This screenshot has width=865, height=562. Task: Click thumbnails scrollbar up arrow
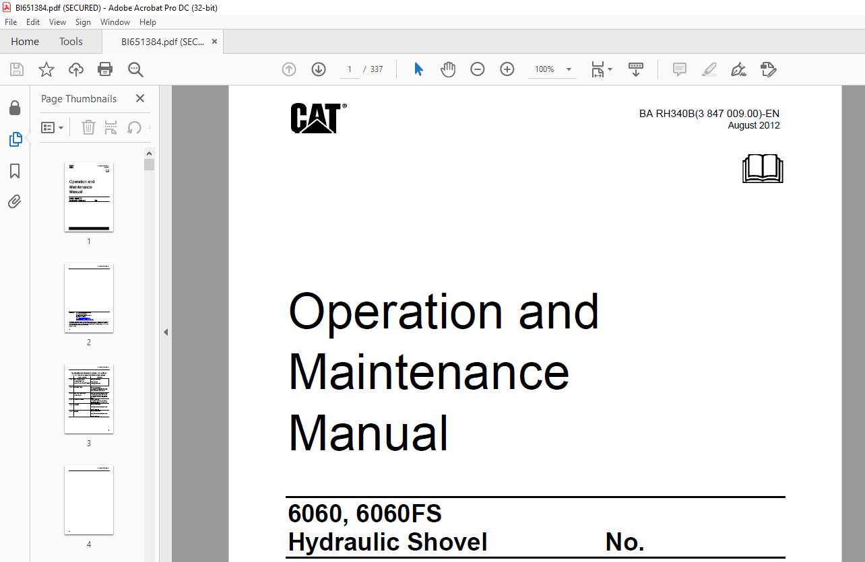click(150, 153)
